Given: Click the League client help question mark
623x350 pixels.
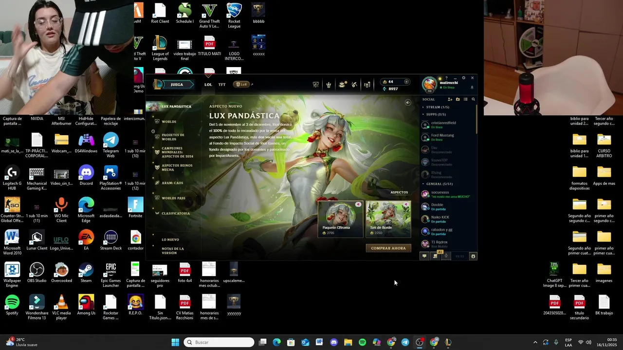Looking at the screenshot, I should tap(446, 78).
